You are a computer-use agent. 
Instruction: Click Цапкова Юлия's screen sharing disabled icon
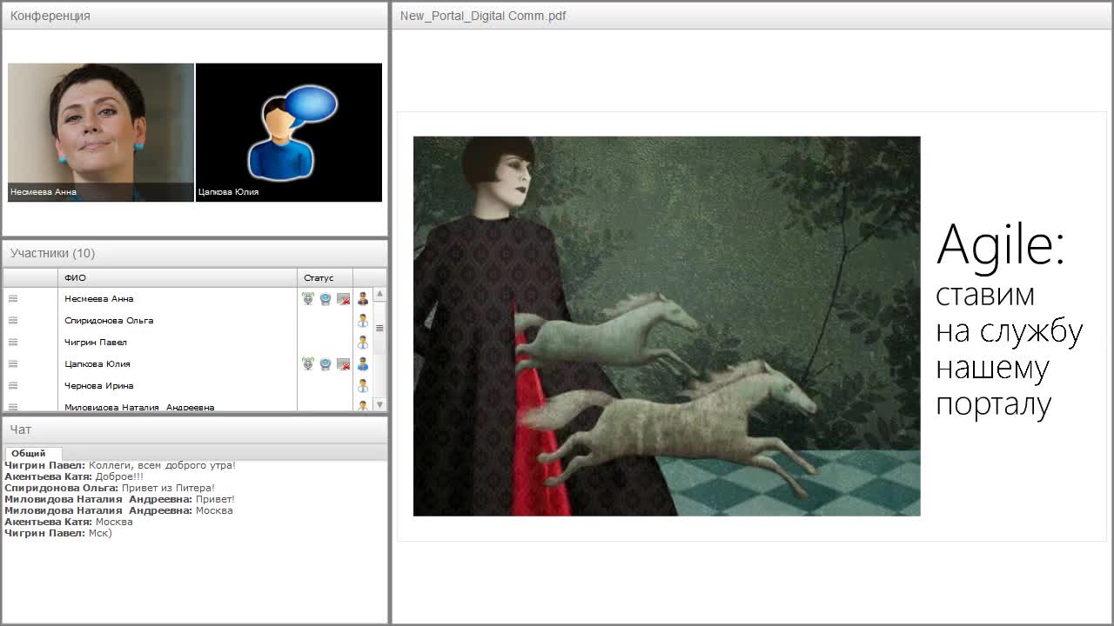click(x=343, y=364)
